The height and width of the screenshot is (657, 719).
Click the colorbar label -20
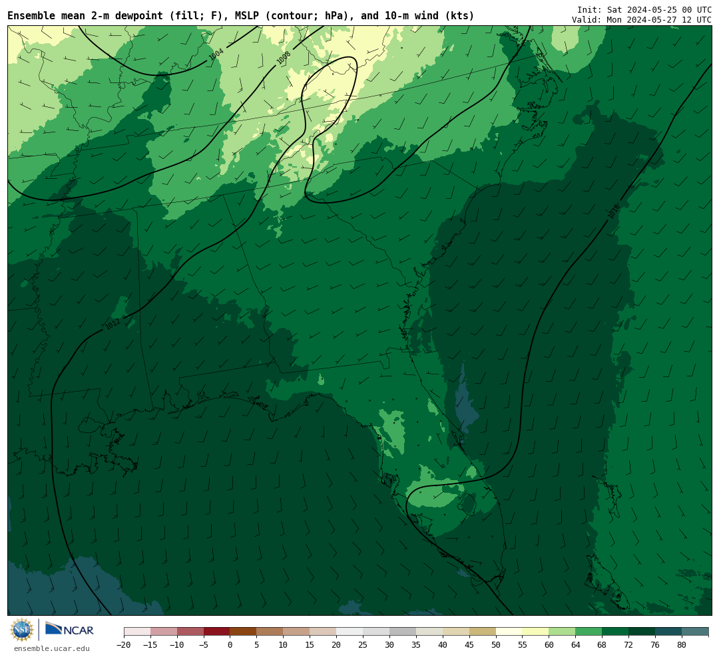124,645
